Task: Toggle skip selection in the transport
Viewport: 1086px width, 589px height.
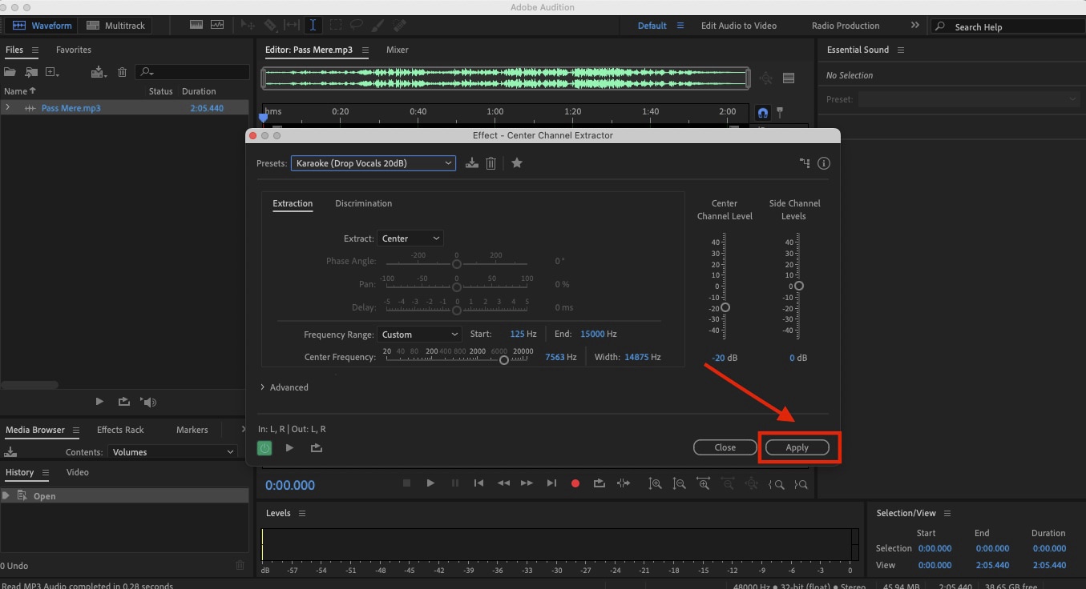Action: pyautogui.click(x=623, y=483)
